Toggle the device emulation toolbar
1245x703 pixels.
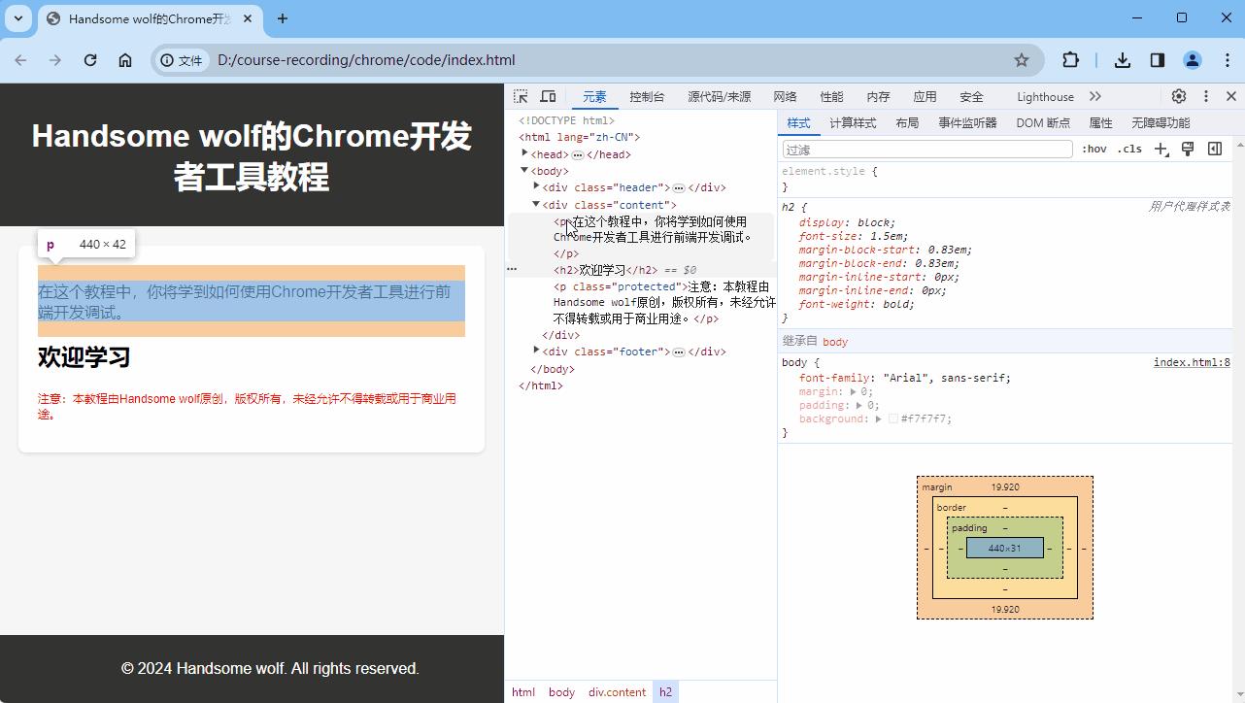pyautogui.click(x=548, y=96)
